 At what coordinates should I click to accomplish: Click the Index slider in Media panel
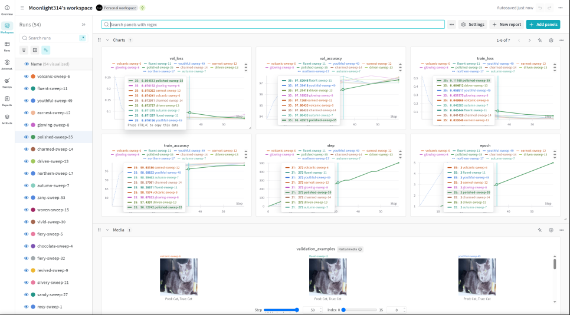pos(359,310)
